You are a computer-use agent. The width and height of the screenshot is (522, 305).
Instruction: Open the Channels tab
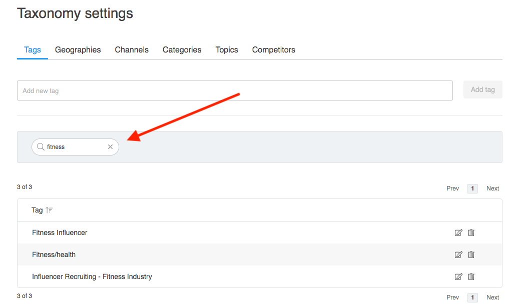[132, 50]
